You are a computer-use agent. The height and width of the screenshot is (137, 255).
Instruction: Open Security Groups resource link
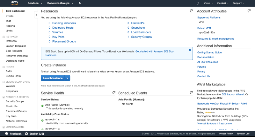[x=141, y=37]
